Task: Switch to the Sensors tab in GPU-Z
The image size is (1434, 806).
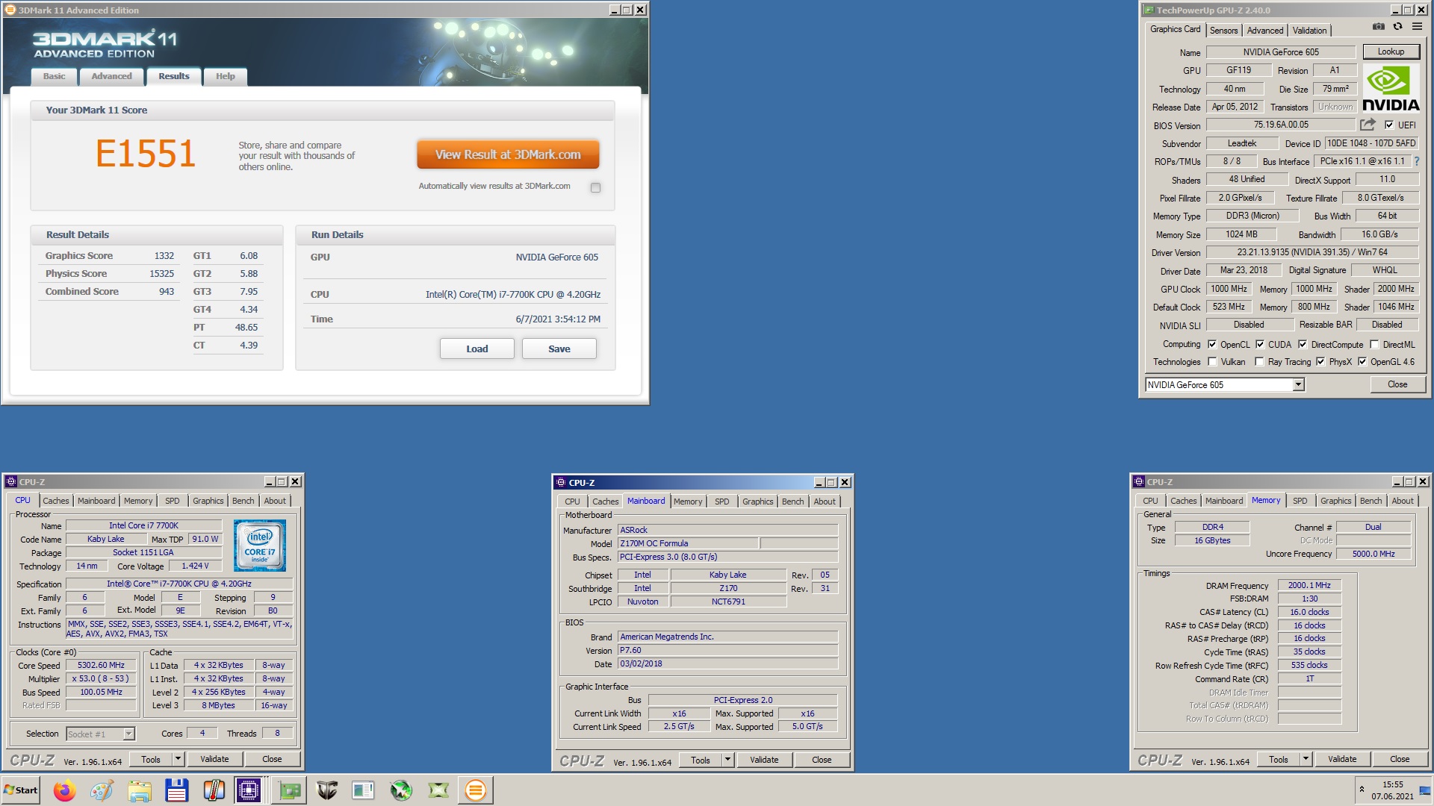Action: 1223,31
